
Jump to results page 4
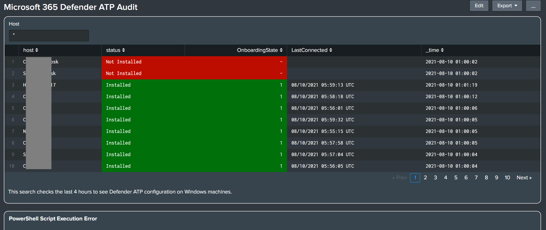(x=446, y=178)
